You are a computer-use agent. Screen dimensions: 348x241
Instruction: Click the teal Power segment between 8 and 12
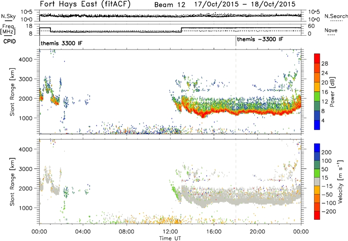317,106
